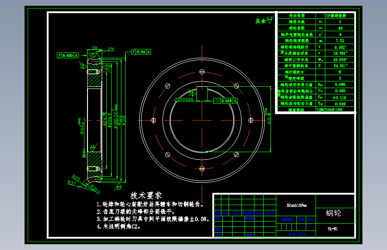
Task: Select material label ZCuAl10Fe3
Action: pos(296,205)
